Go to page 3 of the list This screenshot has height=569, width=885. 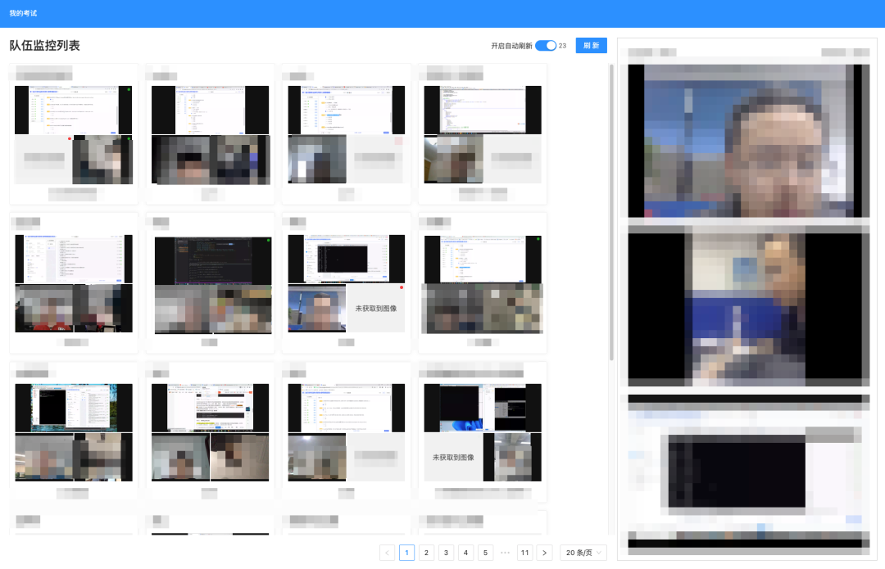(x=446, y=553)
